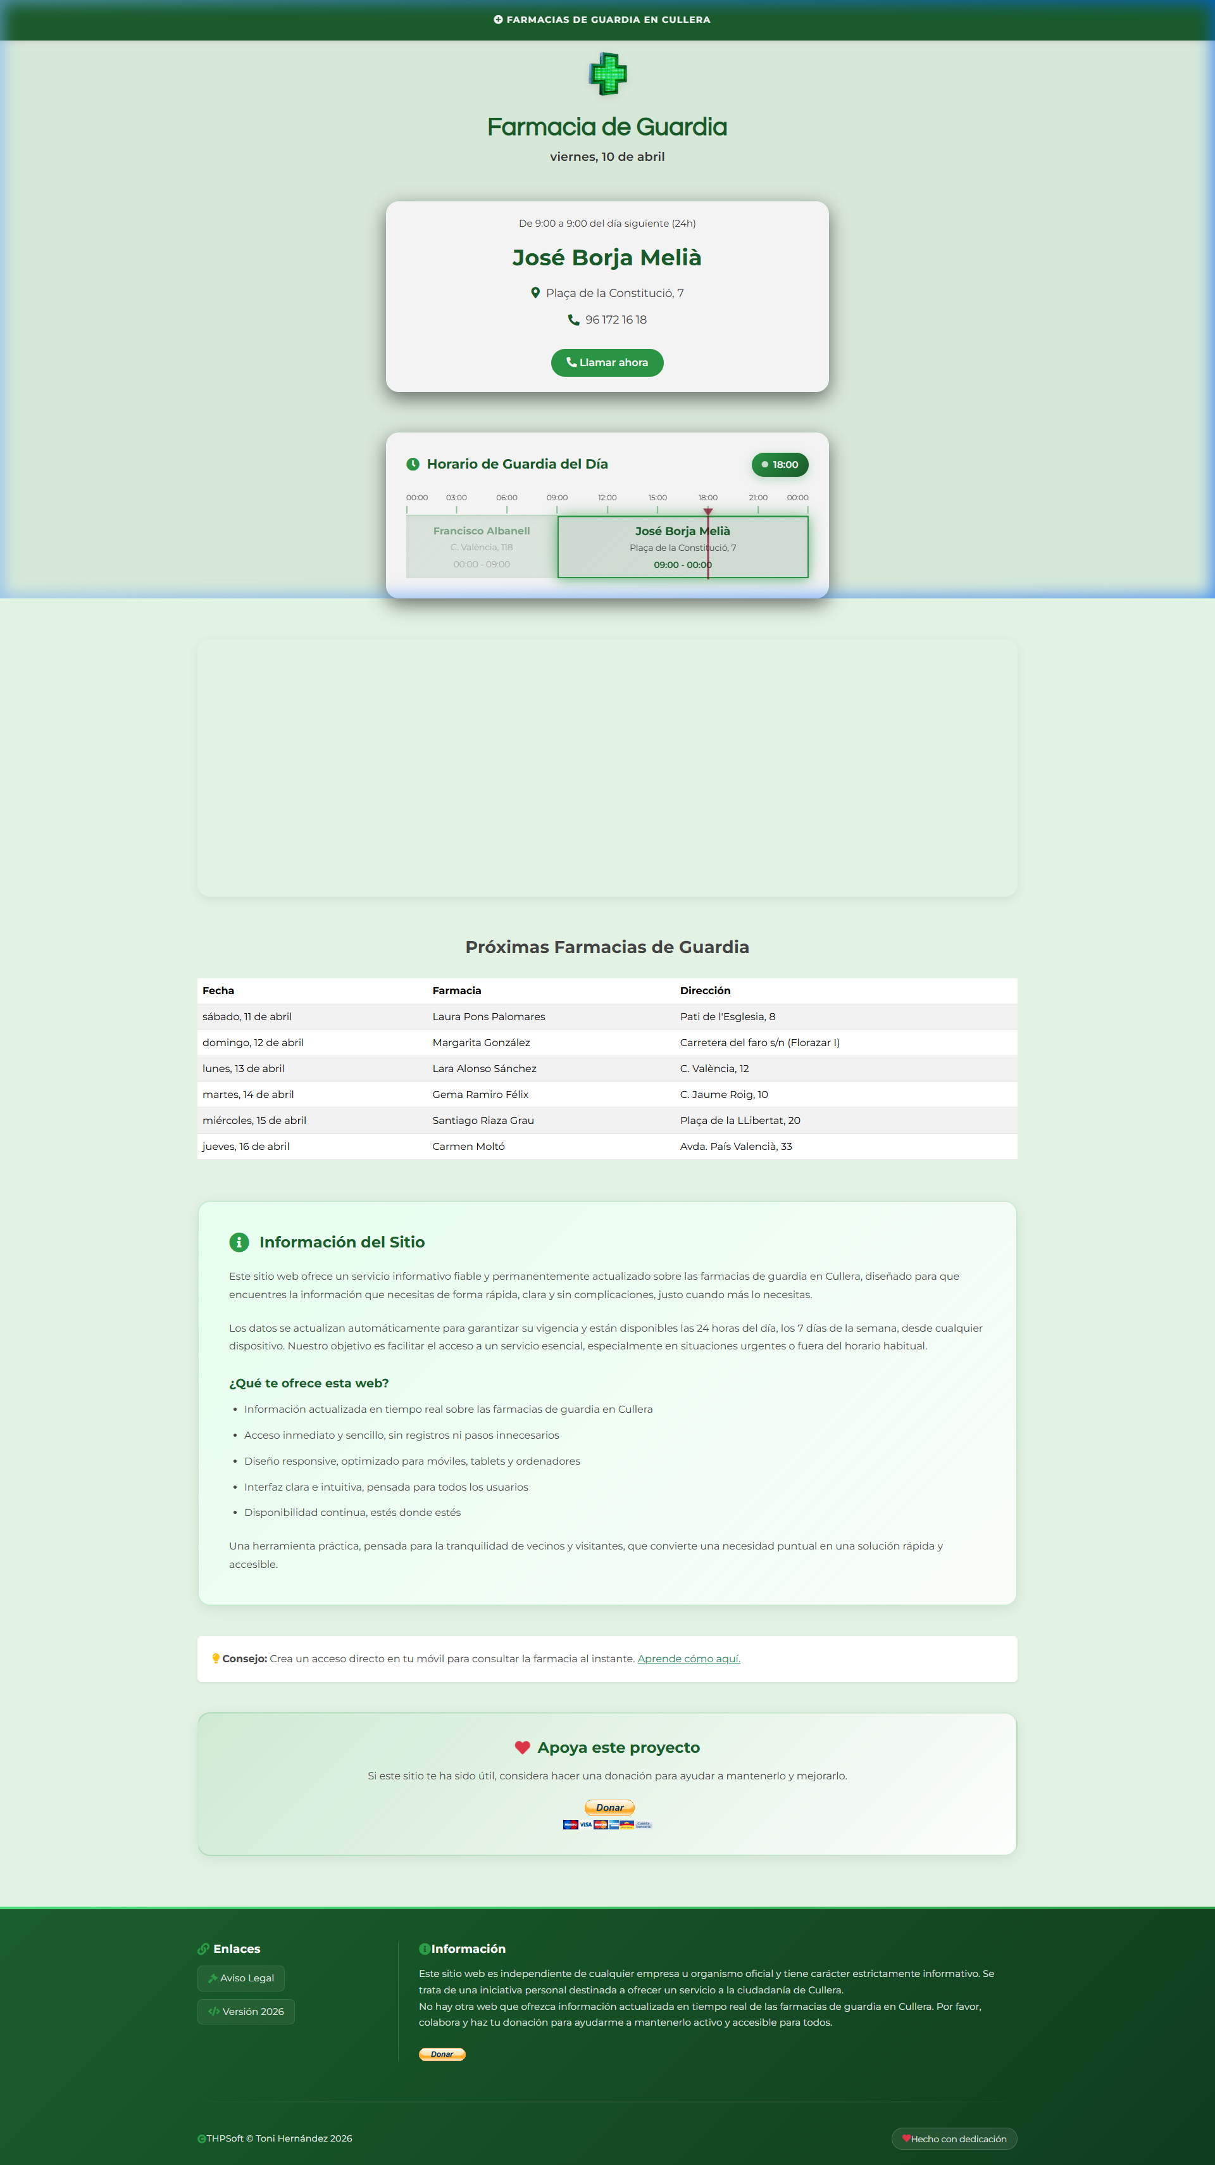Open the Aviso Legal footer link

[x=241, y=1978]
